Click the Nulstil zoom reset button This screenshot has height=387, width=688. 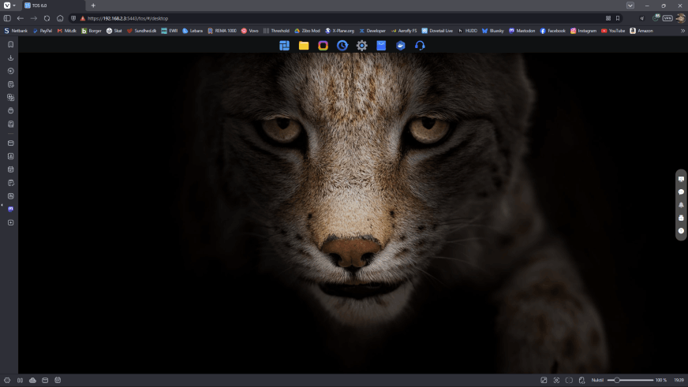[x=597, y=381]
